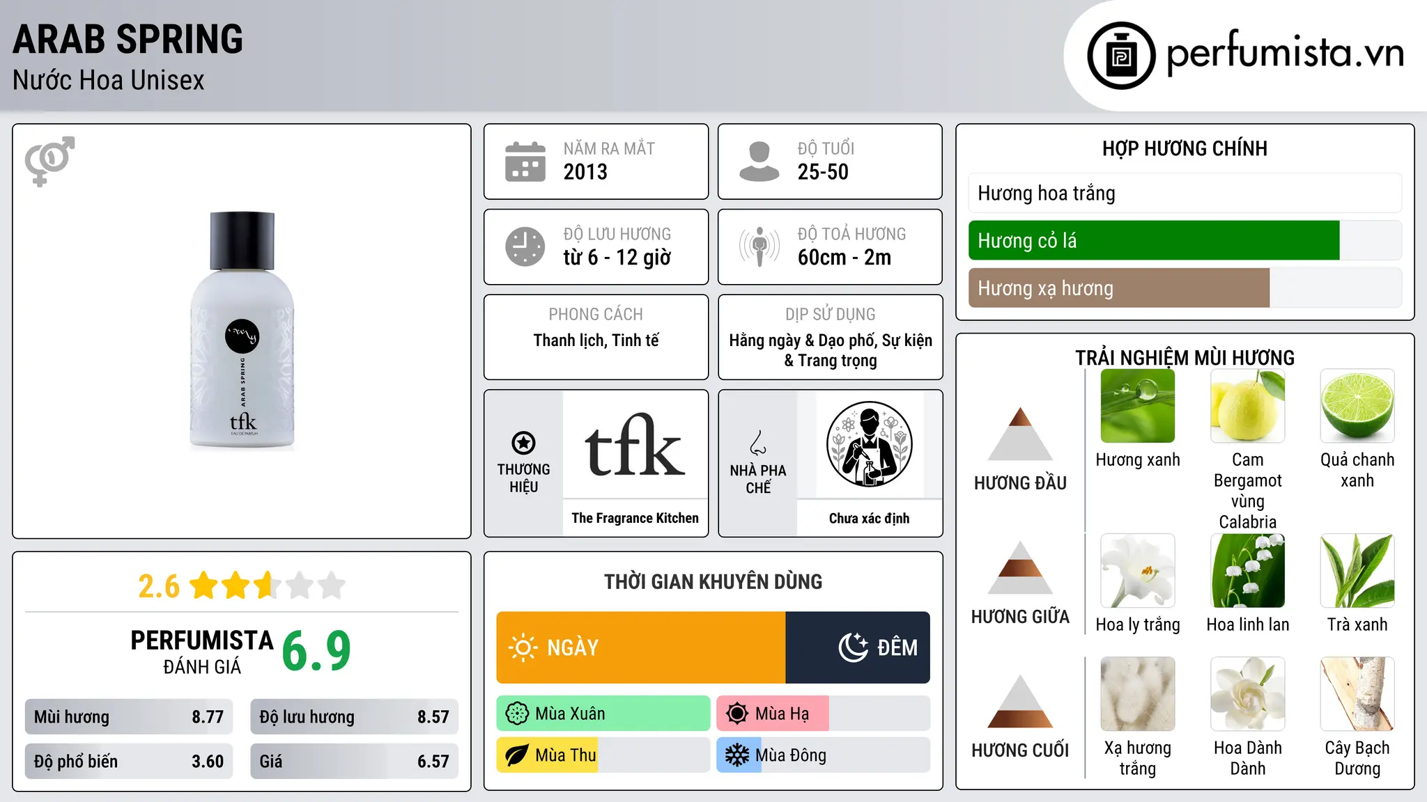The width and height of the screenshot is (1427, 802).
Task: Click the clock icon for longevity
Action: [525, 246]
